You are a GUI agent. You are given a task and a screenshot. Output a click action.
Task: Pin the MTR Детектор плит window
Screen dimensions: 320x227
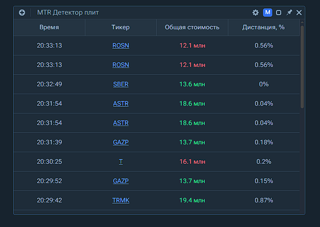(289, 13)
